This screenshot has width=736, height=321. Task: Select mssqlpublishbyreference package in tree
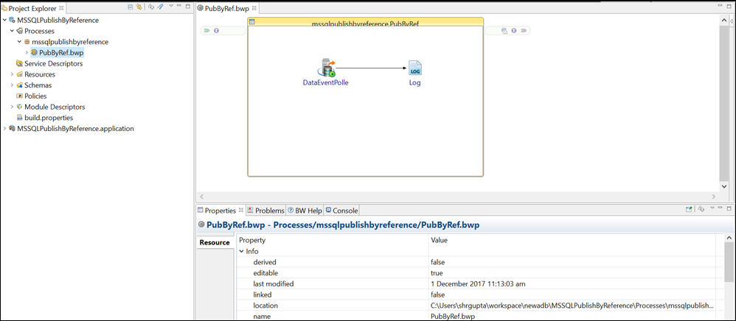(x=70, y=42)
